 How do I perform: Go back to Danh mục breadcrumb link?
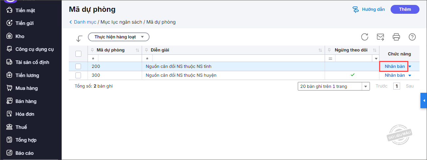[85, 22]
